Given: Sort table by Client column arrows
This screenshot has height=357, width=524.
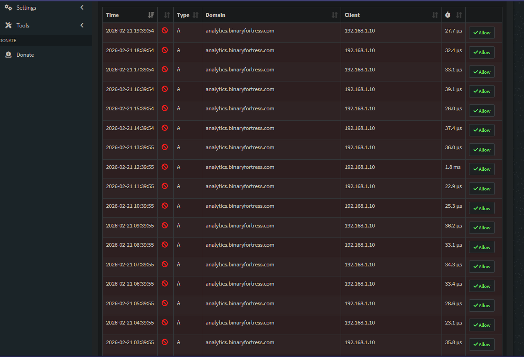Looking at the screenshot, I should [435, 15].
